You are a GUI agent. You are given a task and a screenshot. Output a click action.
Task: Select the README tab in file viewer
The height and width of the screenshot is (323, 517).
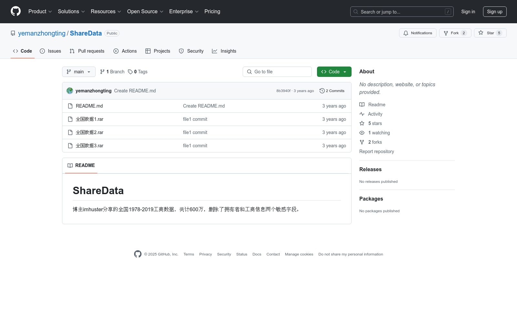81,165
